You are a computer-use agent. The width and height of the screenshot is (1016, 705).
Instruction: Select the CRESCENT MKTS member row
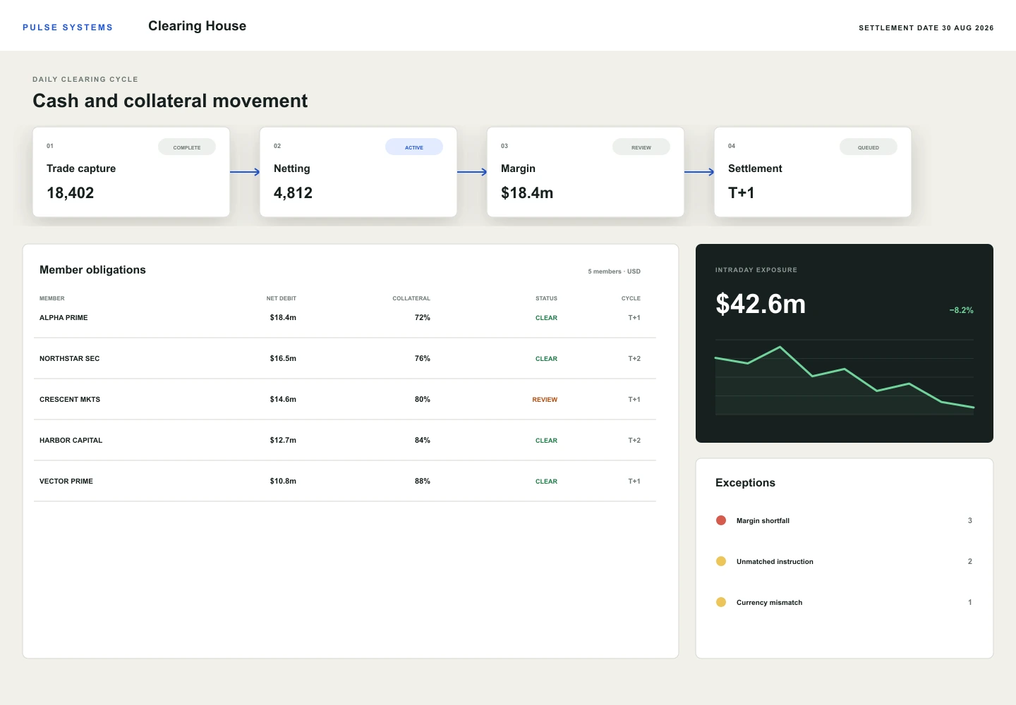[x=345, y=400]
